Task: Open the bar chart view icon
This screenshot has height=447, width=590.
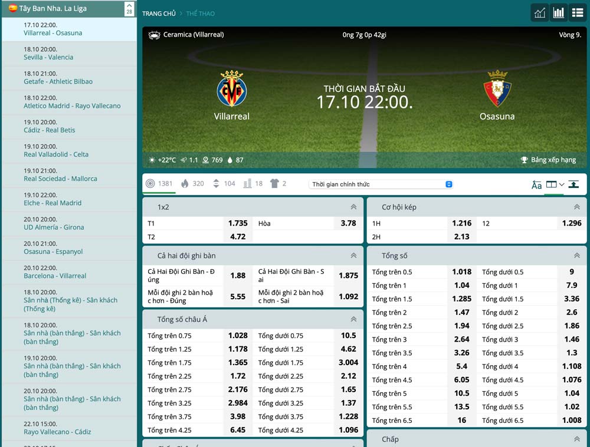Action: click(558, 13)
